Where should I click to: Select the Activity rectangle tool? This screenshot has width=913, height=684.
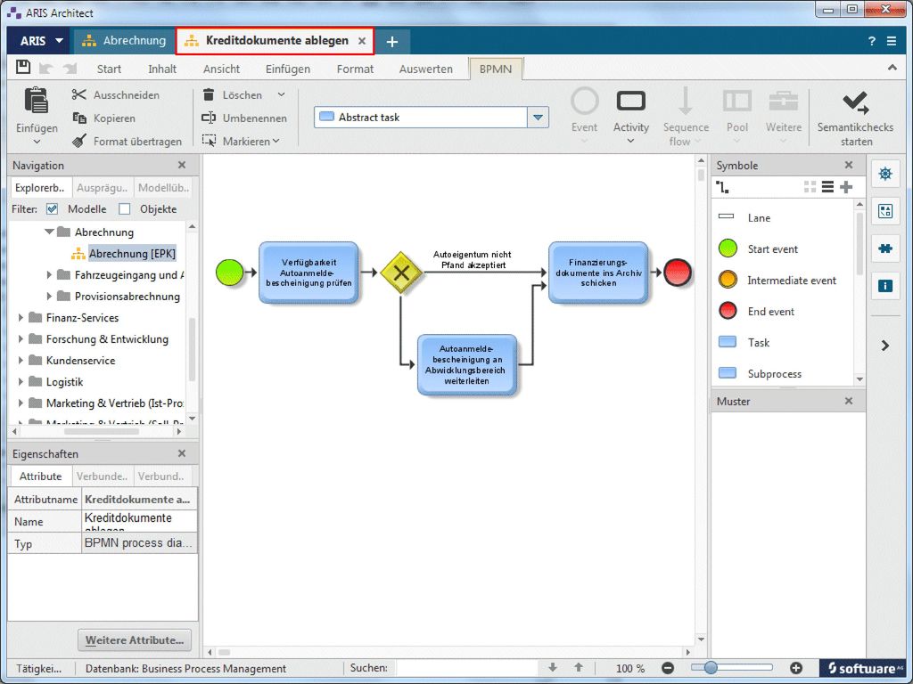630,102
